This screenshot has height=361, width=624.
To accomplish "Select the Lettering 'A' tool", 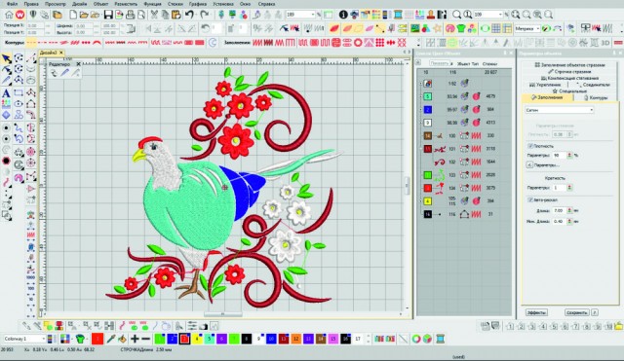I will (6, 93).
